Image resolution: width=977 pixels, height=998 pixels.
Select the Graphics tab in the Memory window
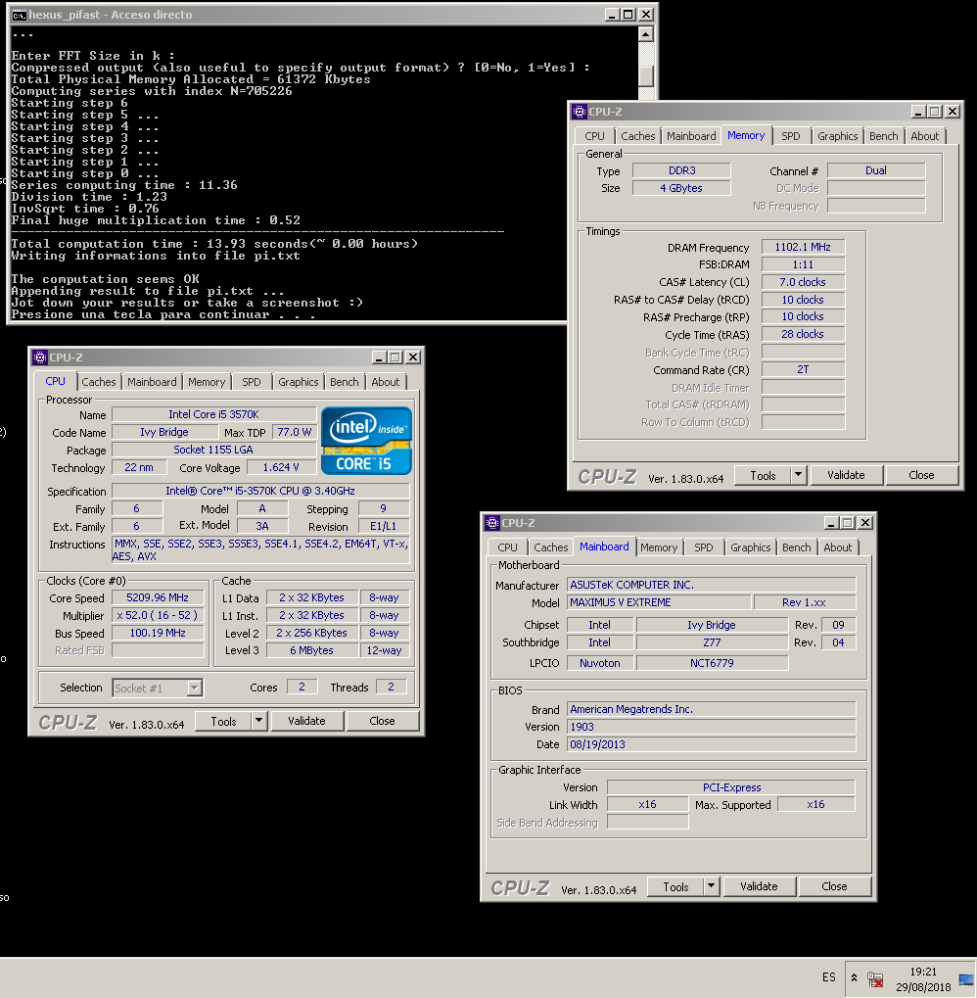(x=838, y=136)
